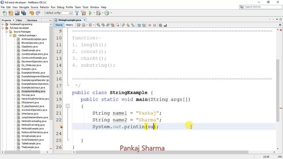
Task: Close the StringExample.java editor tab
Action: click(x=84, y=20)
